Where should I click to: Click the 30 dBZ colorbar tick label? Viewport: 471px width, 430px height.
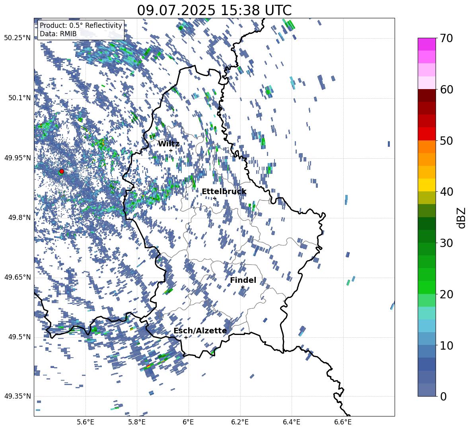pos(446,243)
